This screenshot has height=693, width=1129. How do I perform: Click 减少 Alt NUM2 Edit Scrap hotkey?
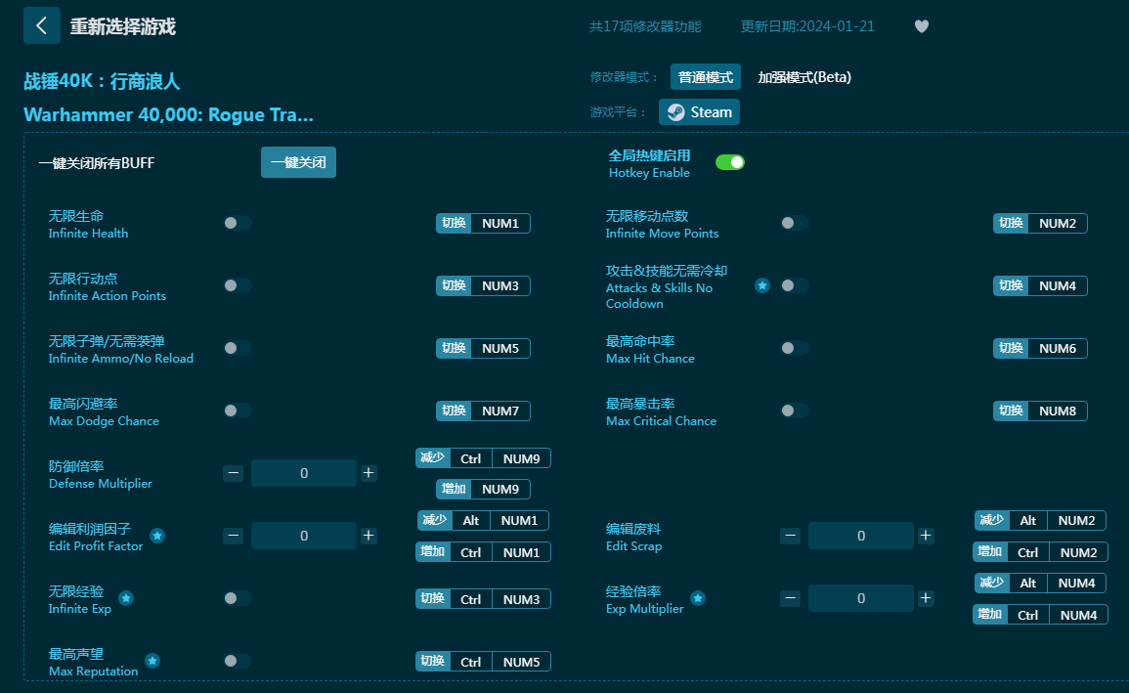1040,520
